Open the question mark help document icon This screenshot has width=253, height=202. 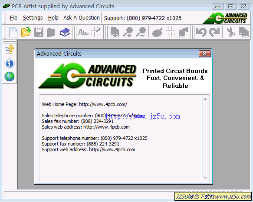click(x=10, y=50)
